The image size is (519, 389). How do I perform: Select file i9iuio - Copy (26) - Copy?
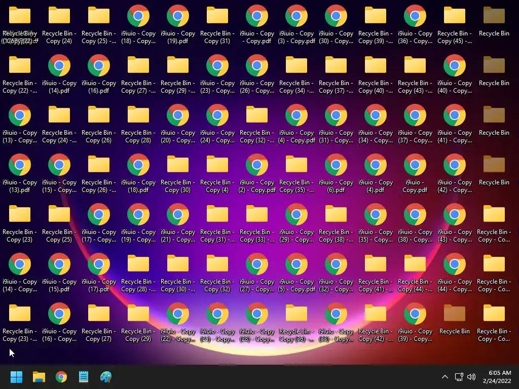257,74
